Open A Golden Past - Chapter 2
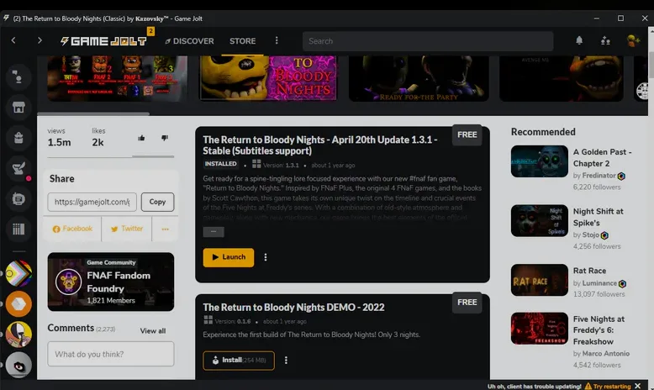This screenshot has width=654, height=390. coord(602,158)
